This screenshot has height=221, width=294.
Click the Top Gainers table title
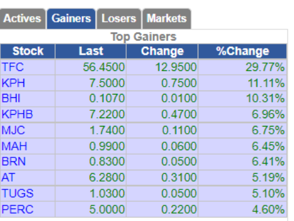[144, 37]
